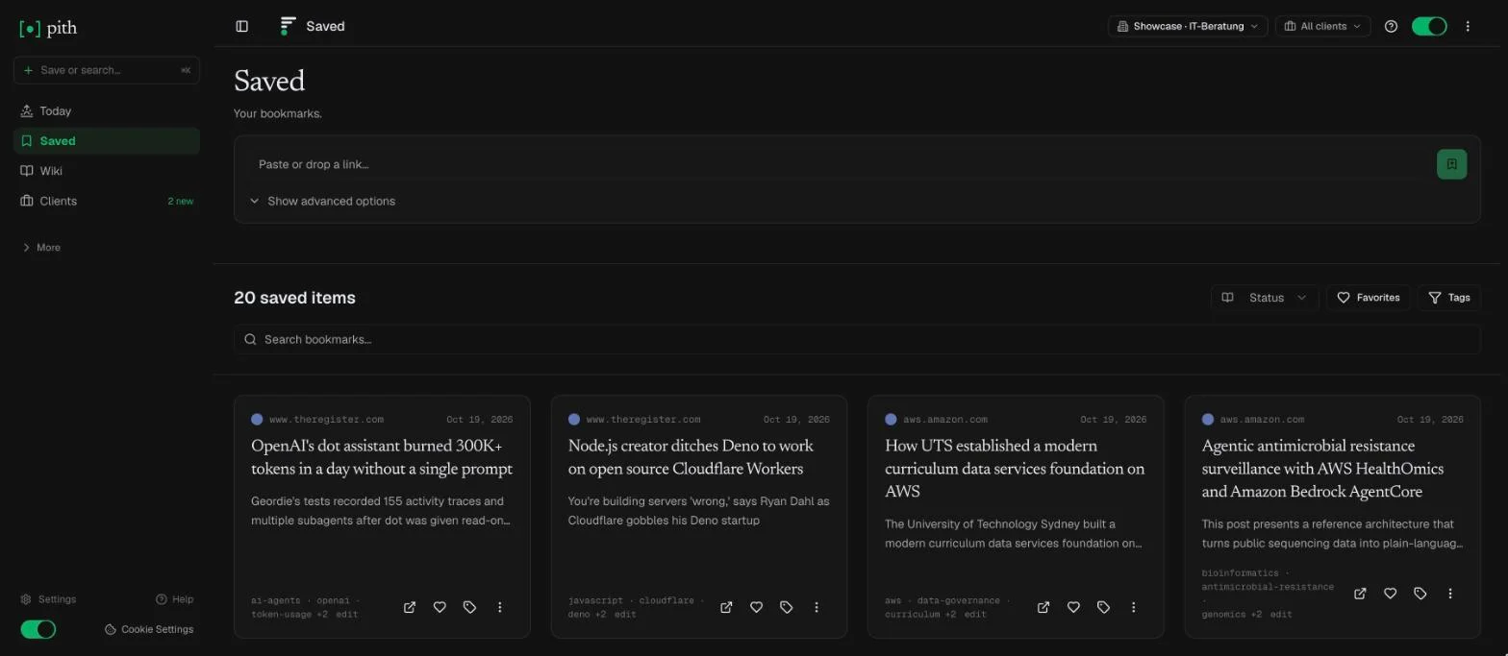Viewport: 1508px width, 656px height.
Task: Open the Showcase IT-Beratung dropdown
Action: (1188, 26)
